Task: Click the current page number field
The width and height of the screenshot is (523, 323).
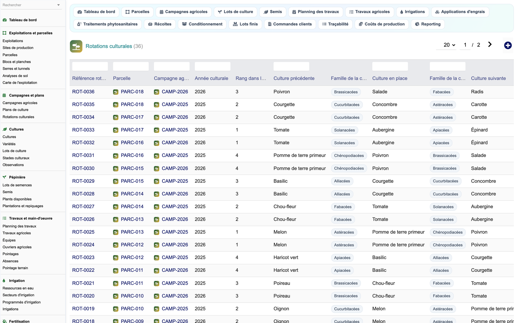Action: click(x=465, y=45)
